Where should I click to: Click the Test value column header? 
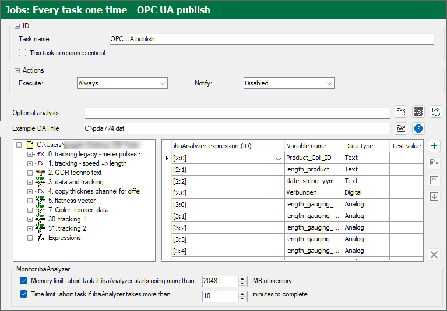[x=406, y=146]
